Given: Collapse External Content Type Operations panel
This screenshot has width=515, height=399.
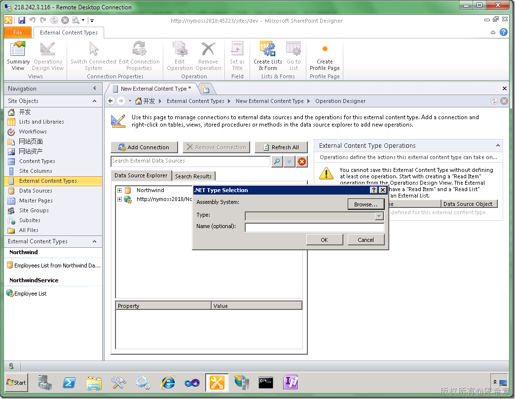Looking at the screenshot, I should [498, 146].
